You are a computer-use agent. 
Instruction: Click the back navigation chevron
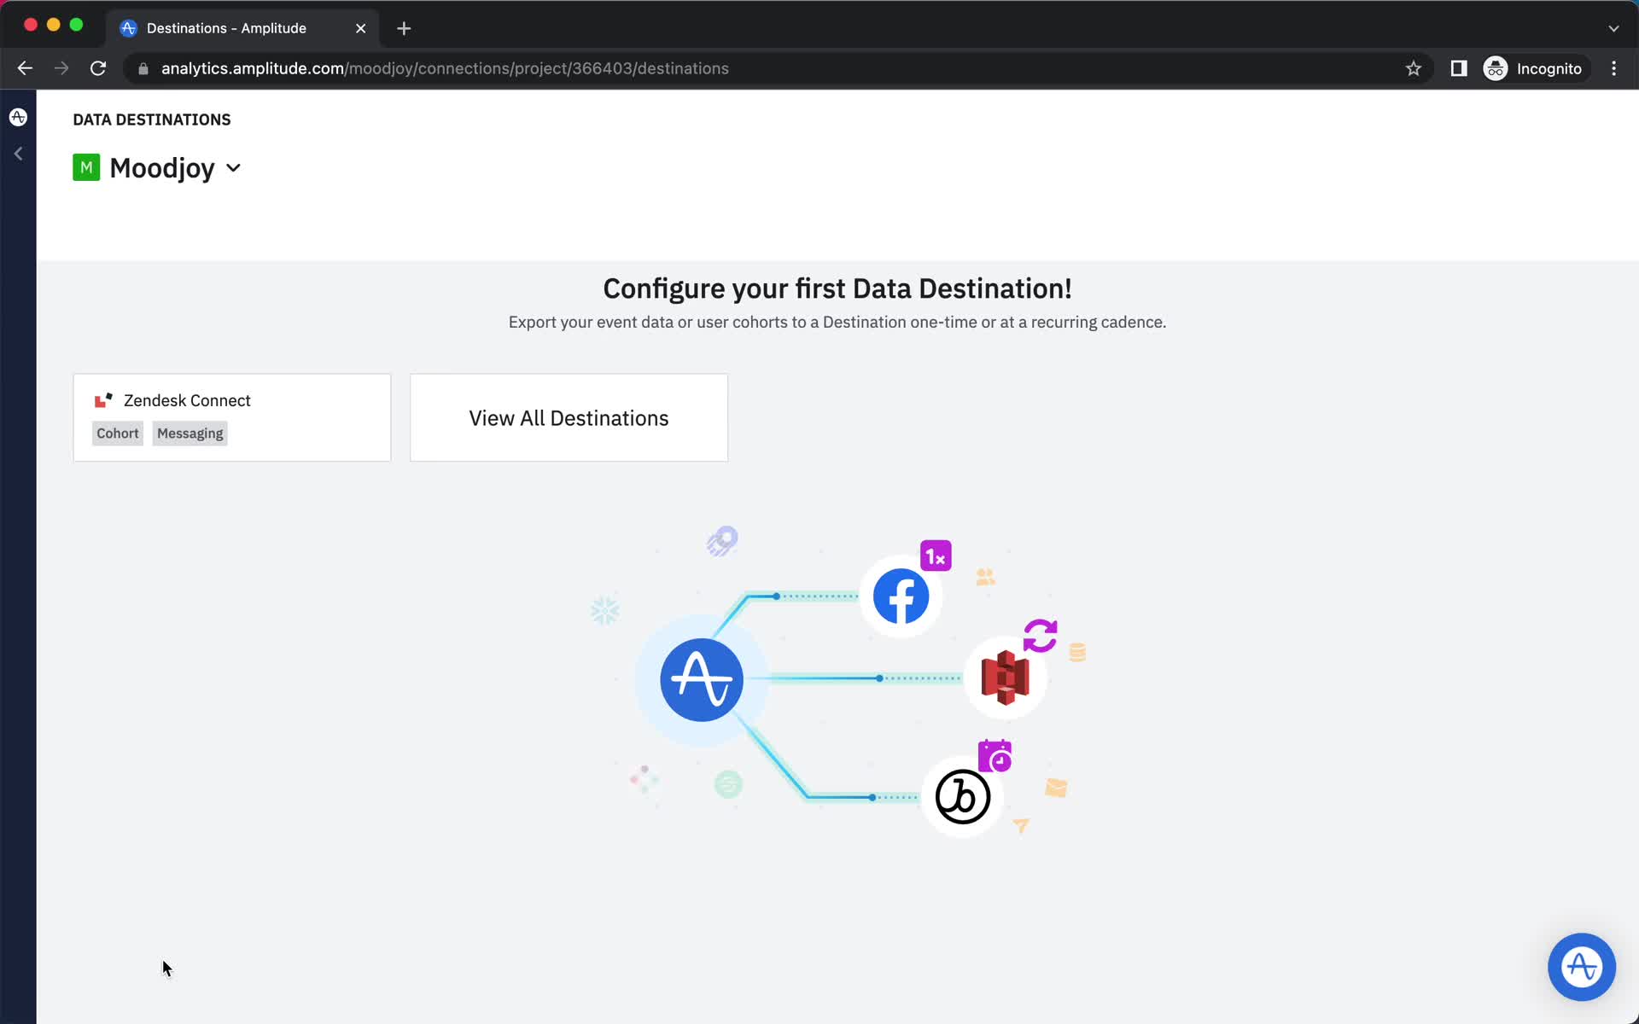(18, 154)
